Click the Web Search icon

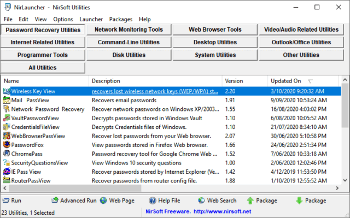pyautogui.click(x=201, y=201)
